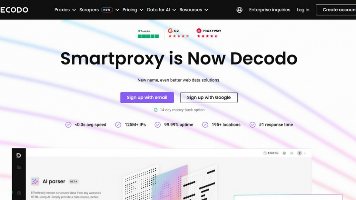Click the Z avatar in dashboard top bar
Image resolution: width=356 pixels, height=200 pixels.
pyautogui.click(x=299, y=153)
